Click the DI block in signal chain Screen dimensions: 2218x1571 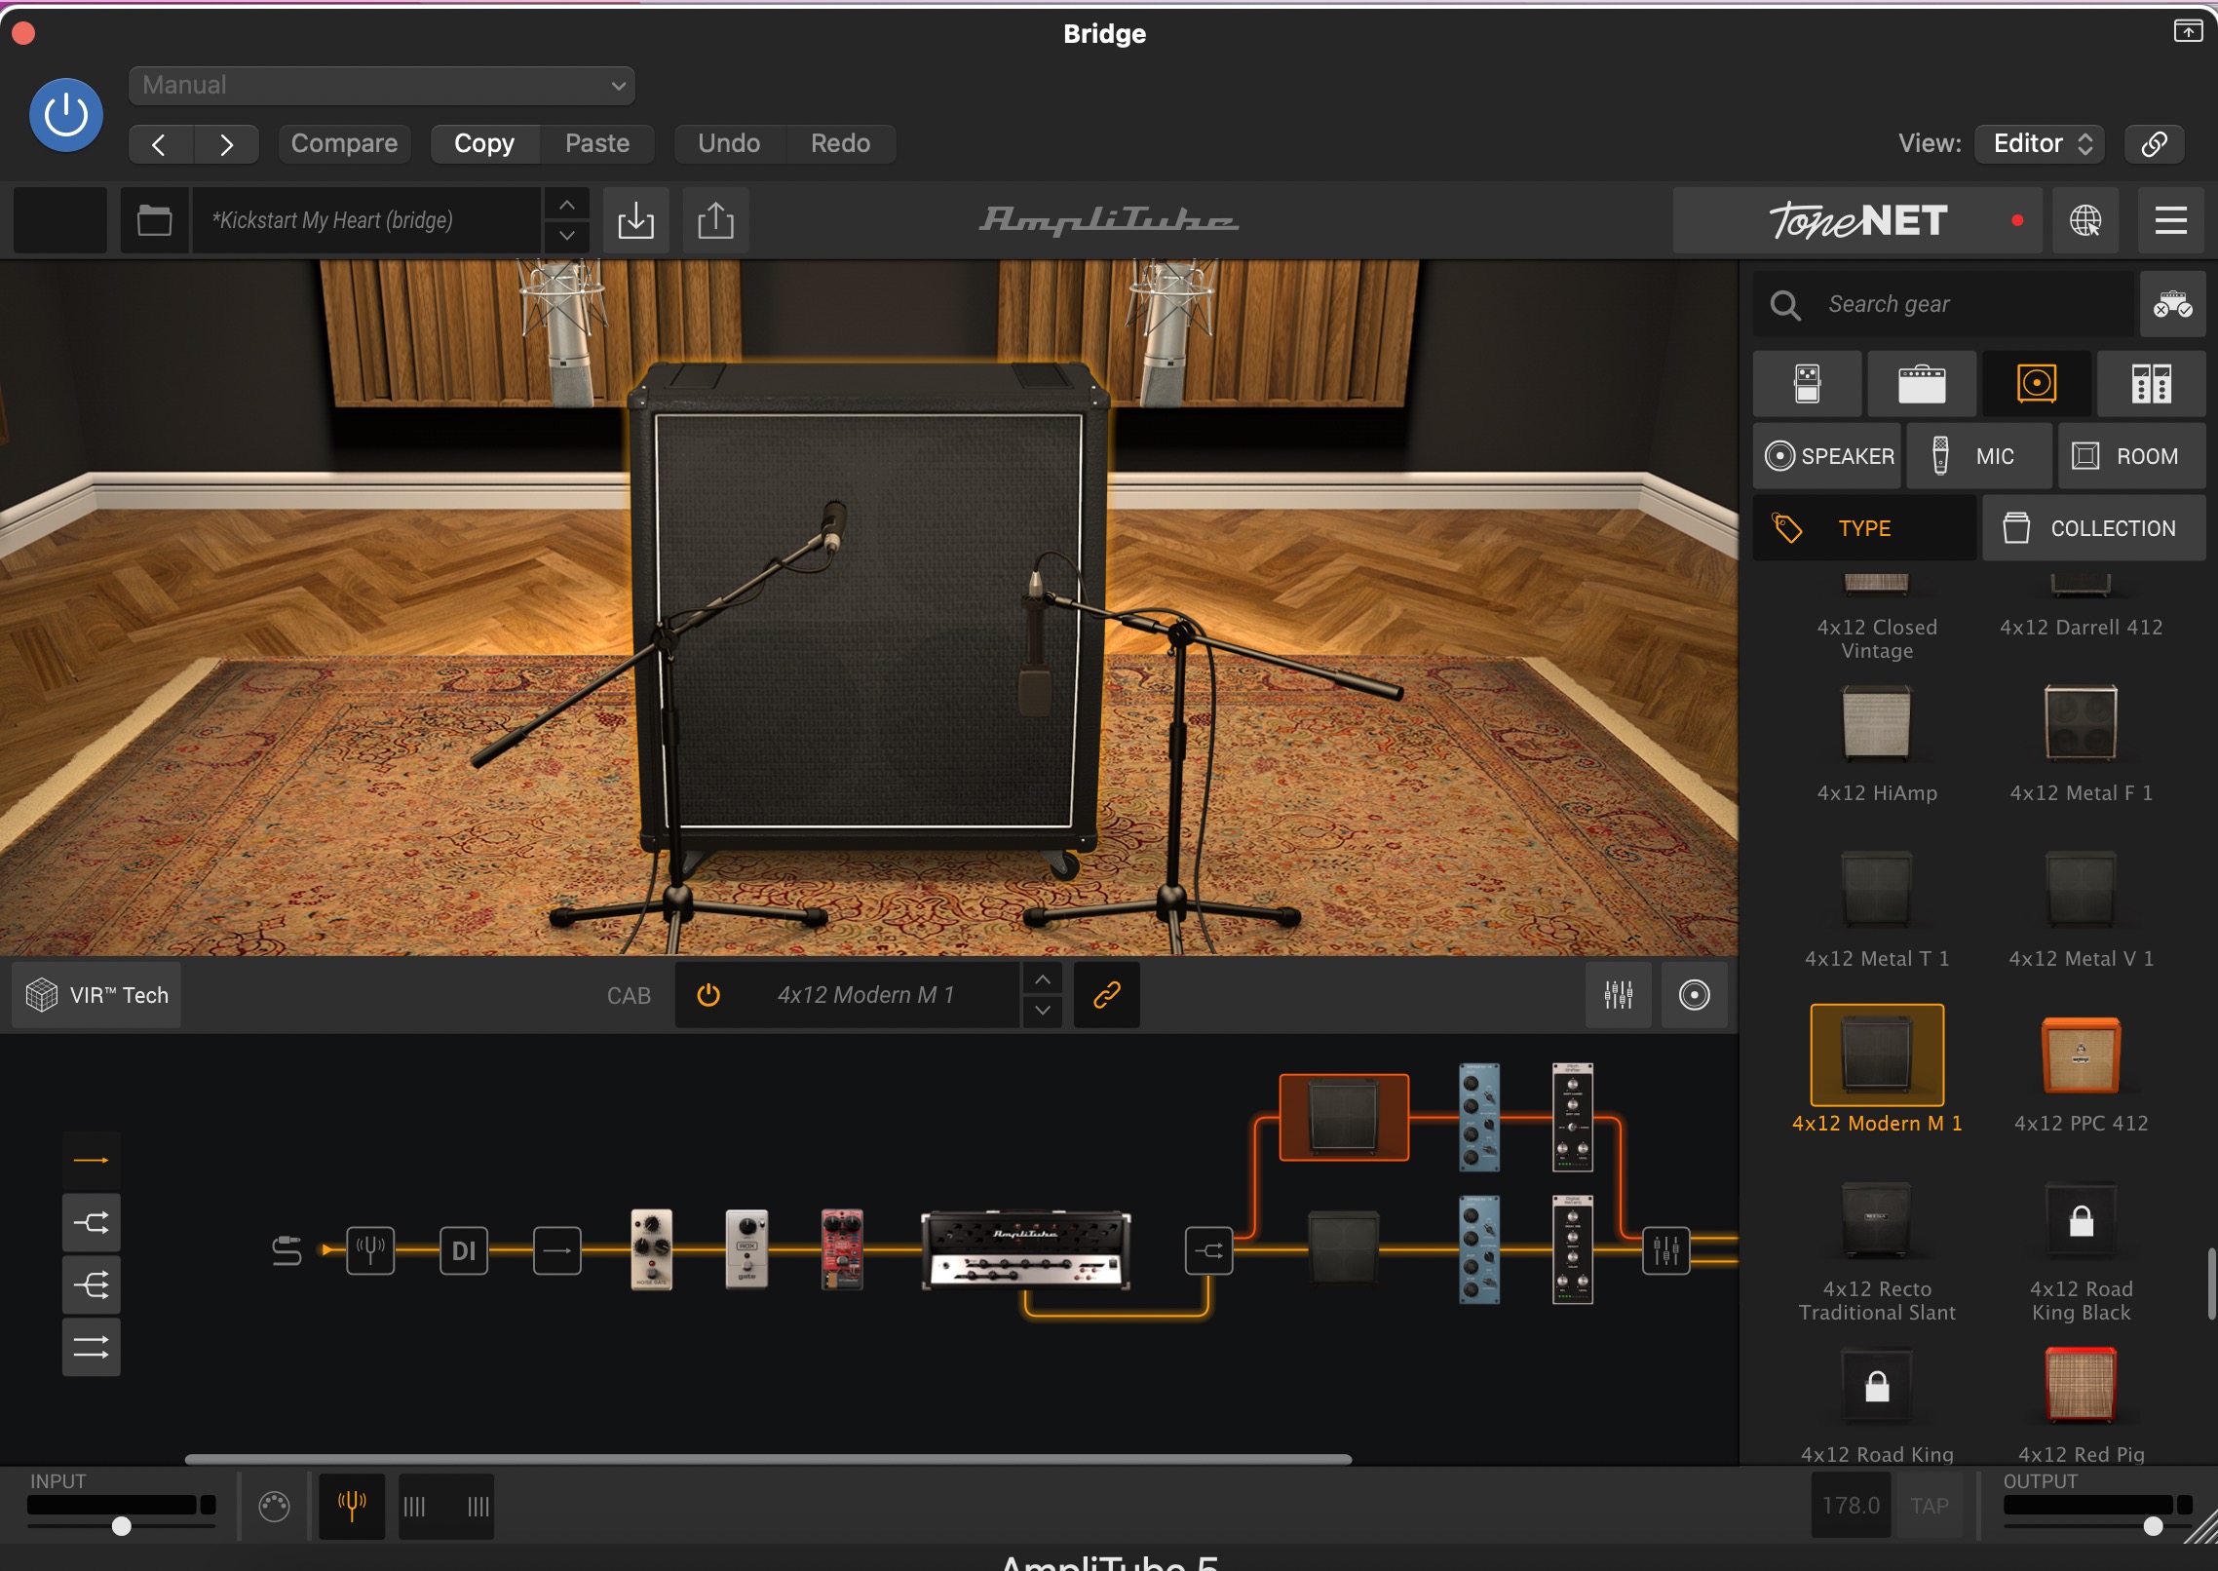(x=464, y=1250)
